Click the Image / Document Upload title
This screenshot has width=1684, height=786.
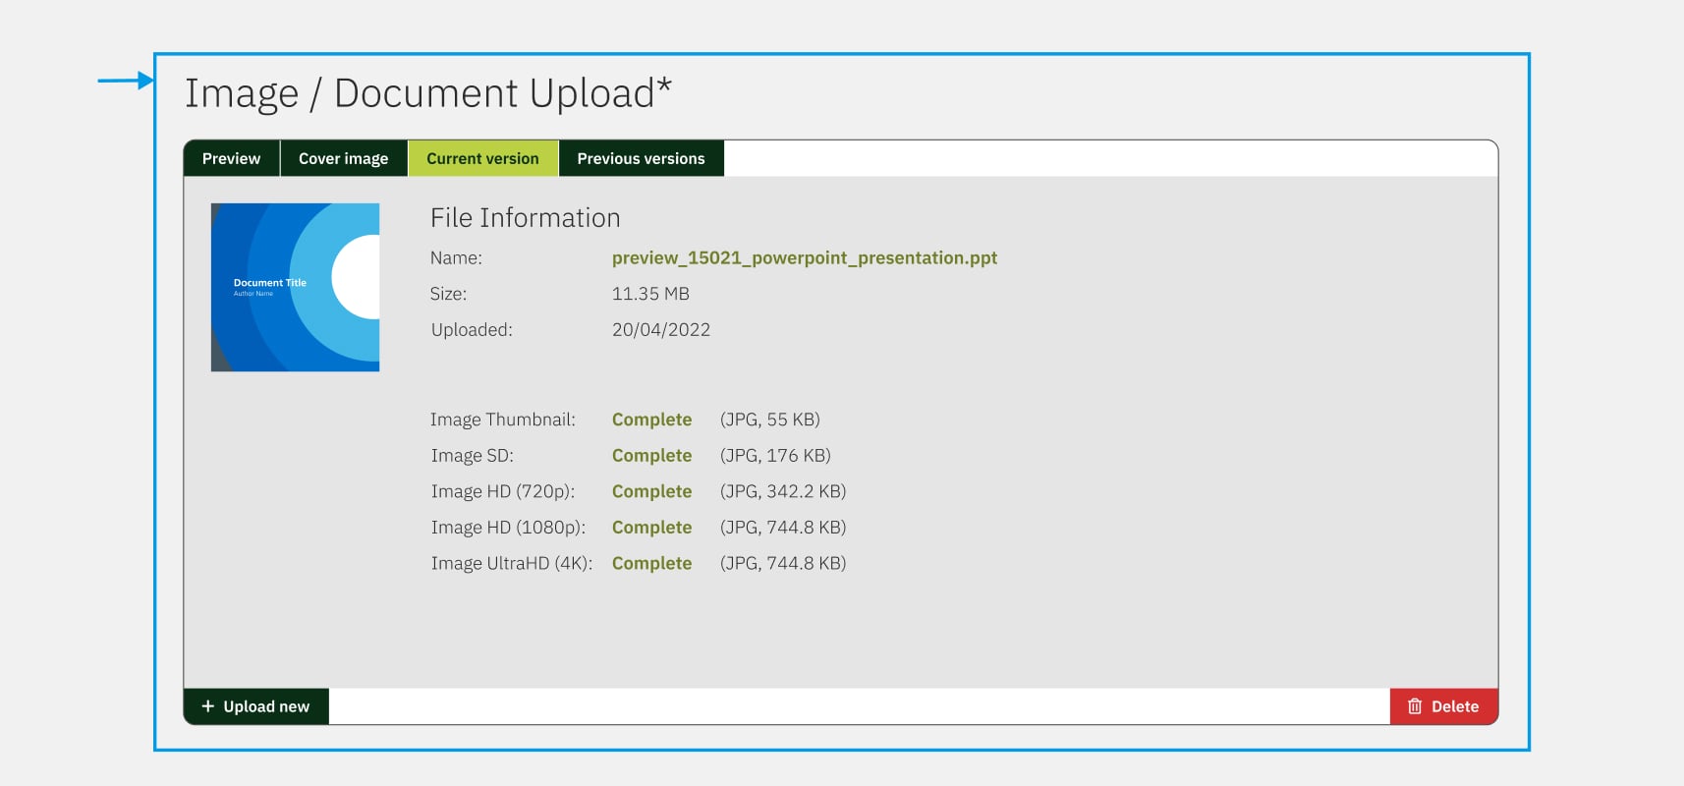coord(428,93)
